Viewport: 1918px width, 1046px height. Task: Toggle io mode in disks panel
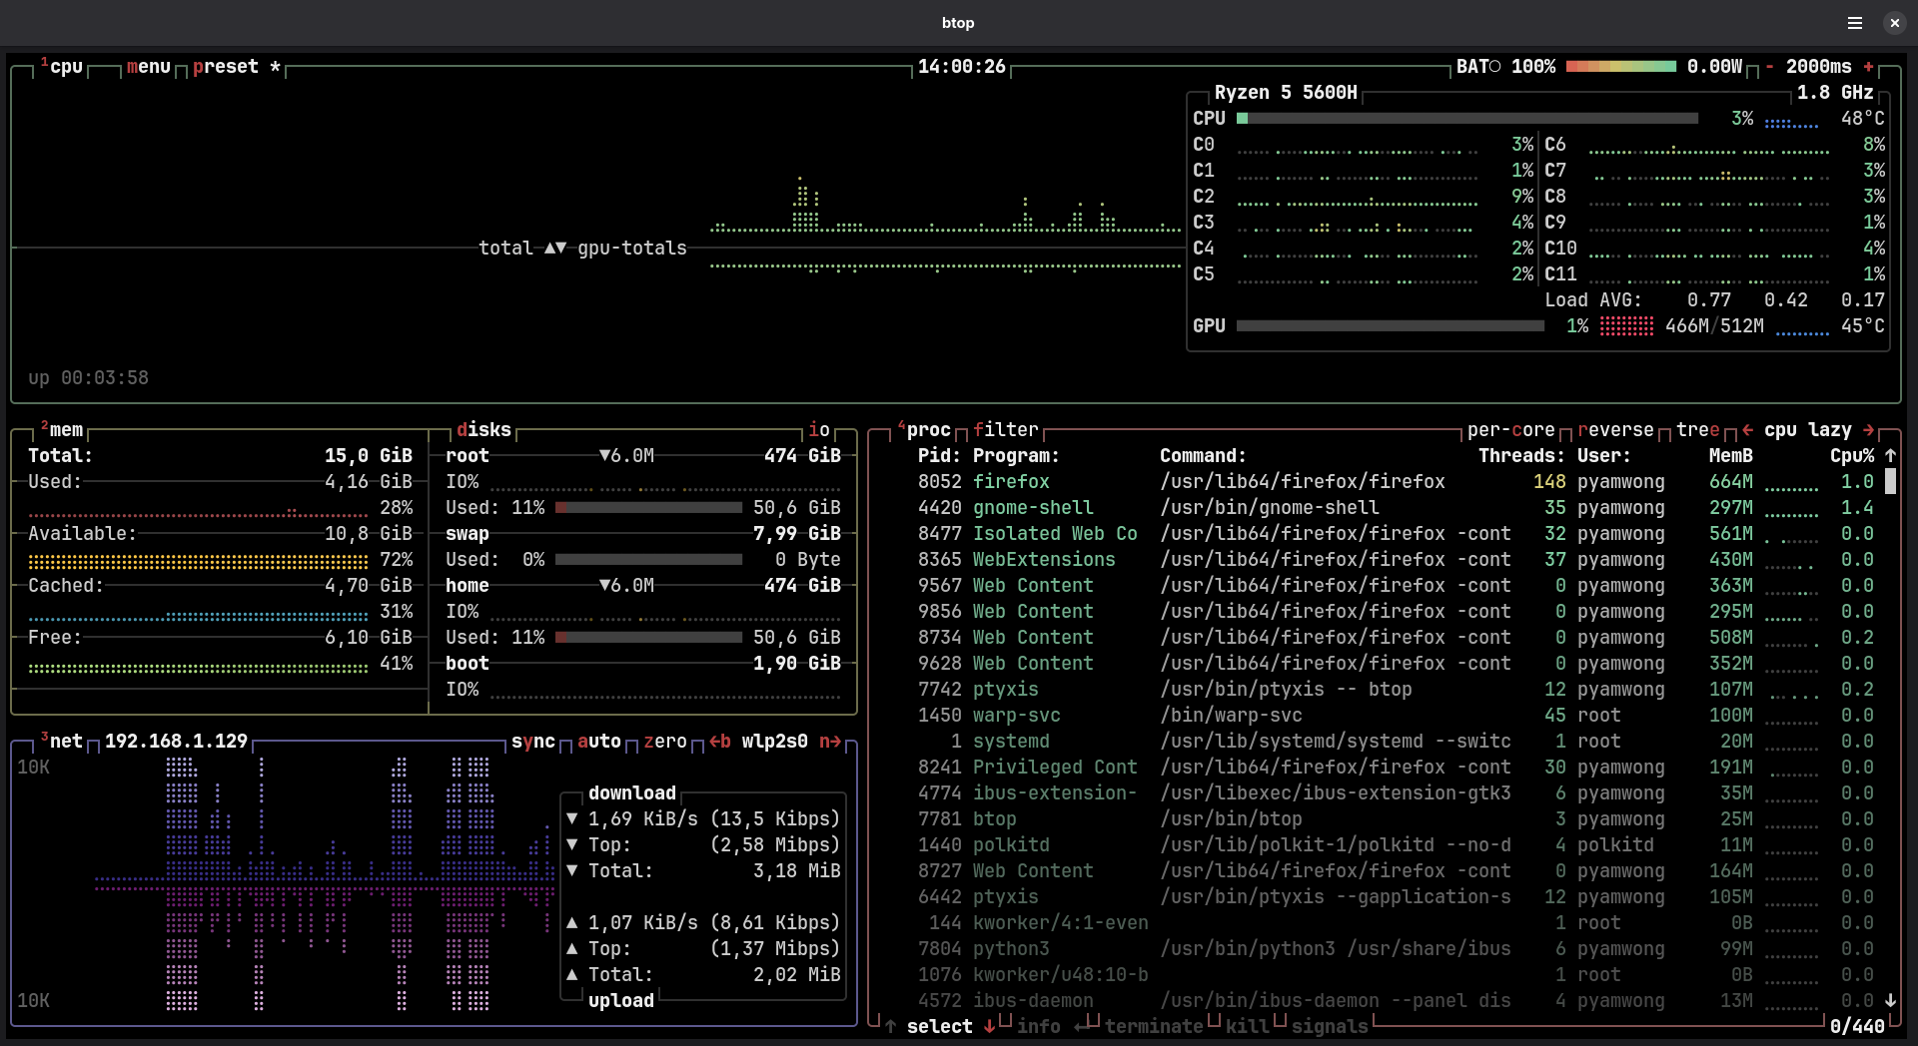tap(818, 430)
